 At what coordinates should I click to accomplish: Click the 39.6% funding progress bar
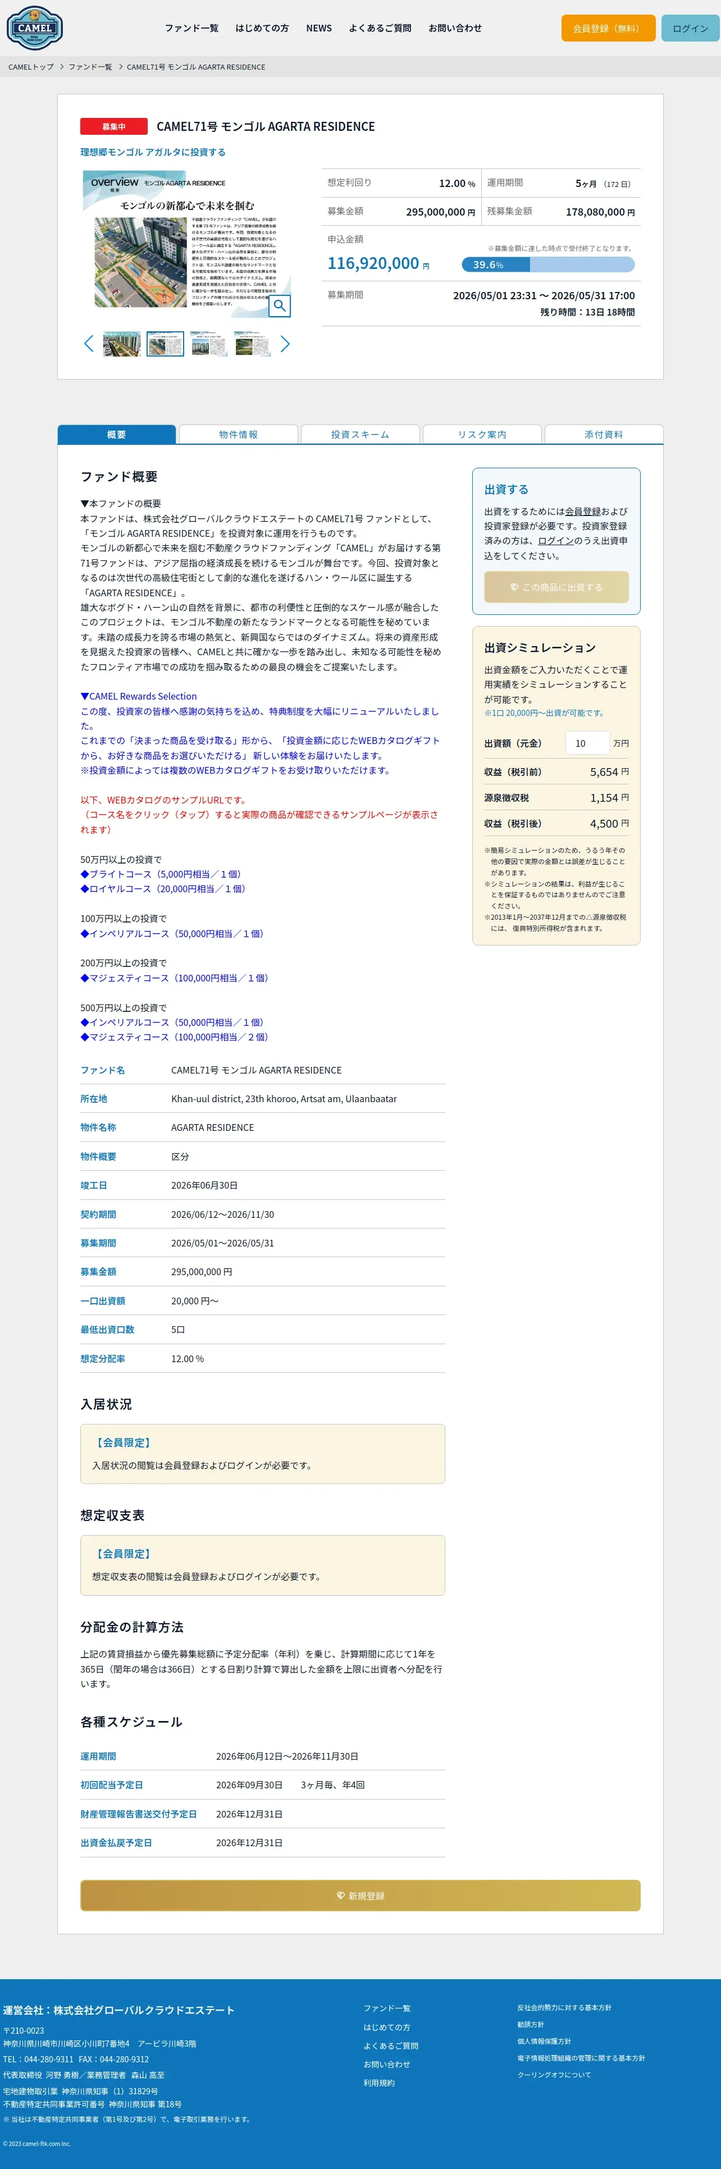(547, 264)
